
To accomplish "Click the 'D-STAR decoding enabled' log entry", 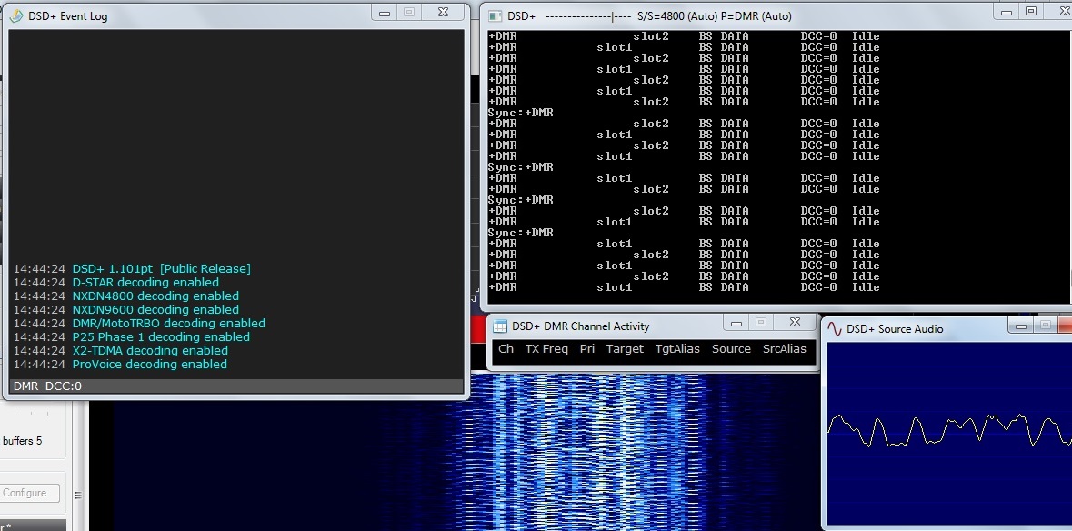I will click(145, 282).
